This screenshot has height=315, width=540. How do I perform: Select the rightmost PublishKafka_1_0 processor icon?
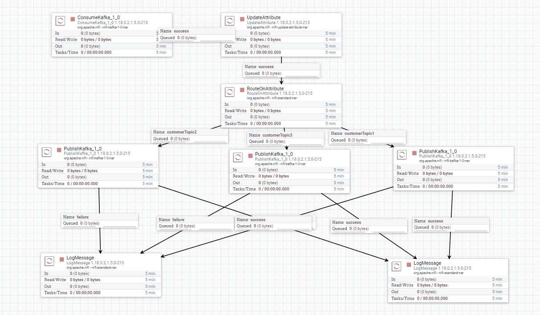(402, 155)
